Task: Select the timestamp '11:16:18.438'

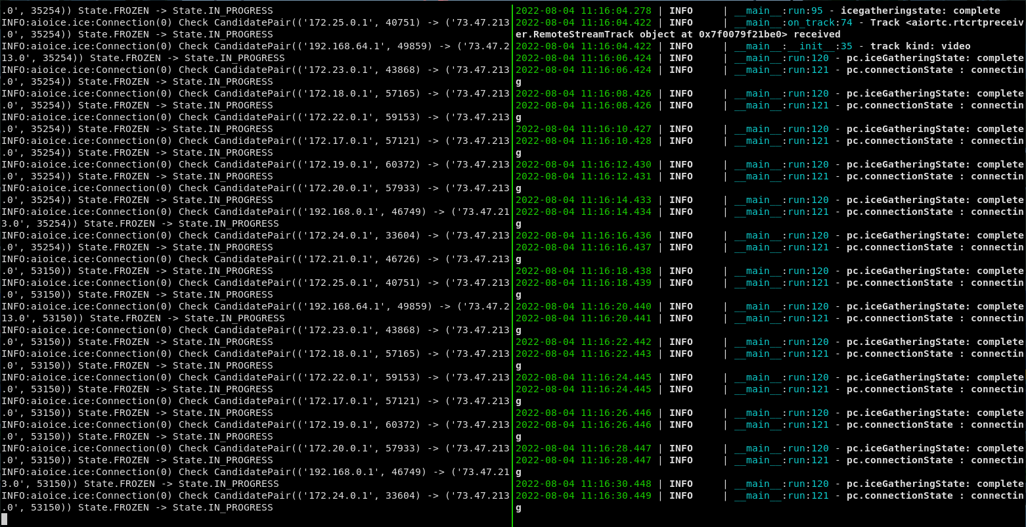Action: point(616,271)
